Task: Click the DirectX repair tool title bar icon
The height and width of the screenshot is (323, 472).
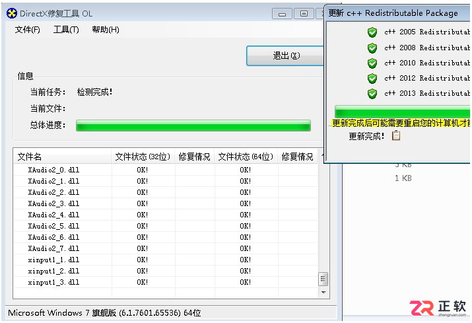Action: (x=12, y=14)
